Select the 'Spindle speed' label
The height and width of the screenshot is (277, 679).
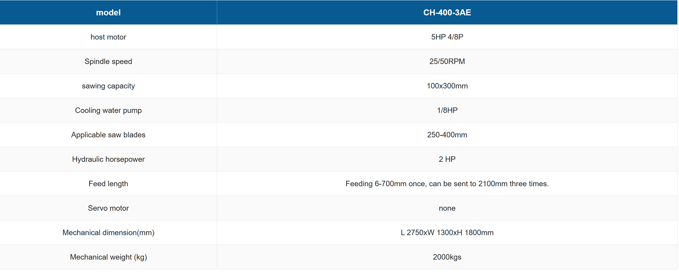[x=108, y=61]
